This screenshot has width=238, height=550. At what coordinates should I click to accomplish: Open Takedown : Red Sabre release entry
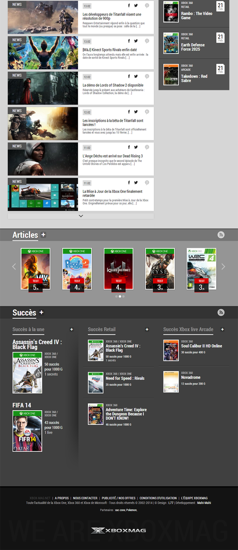pos(194,78)
